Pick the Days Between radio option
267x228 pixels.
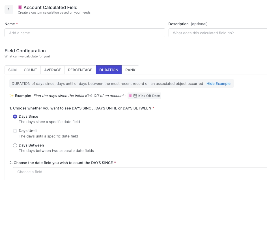point(15,145)
